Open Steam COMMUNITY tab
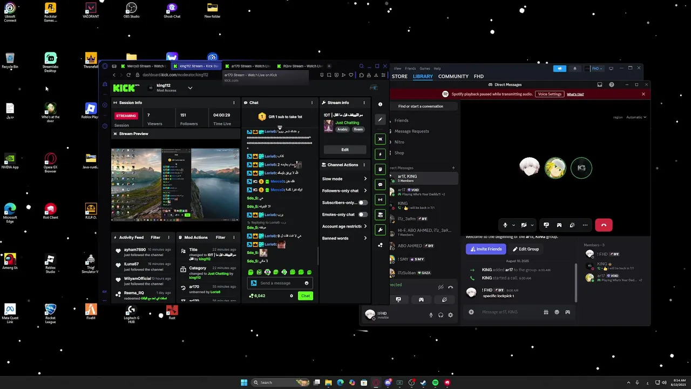 tap(453, 76)
